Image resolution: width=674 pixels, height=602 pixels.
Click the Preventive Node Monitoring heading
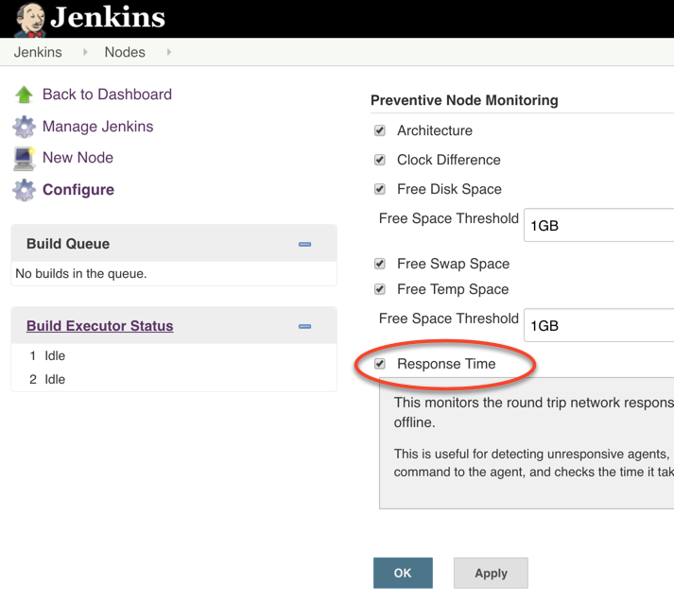click(464, 100)
